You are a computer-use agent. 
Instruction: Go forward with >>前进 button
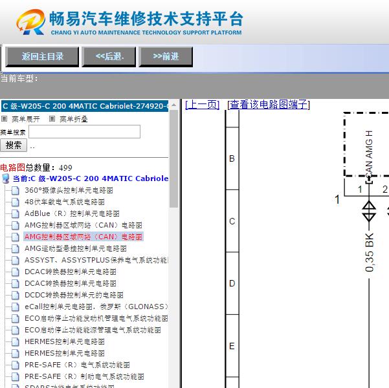click(x=166, y=57)
